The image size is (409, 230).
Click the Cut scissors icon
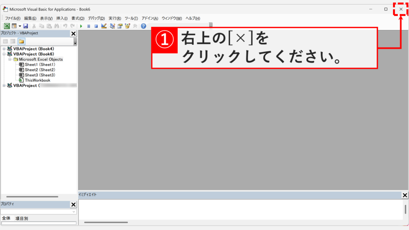pyautogui.click(x=34, y=26)
